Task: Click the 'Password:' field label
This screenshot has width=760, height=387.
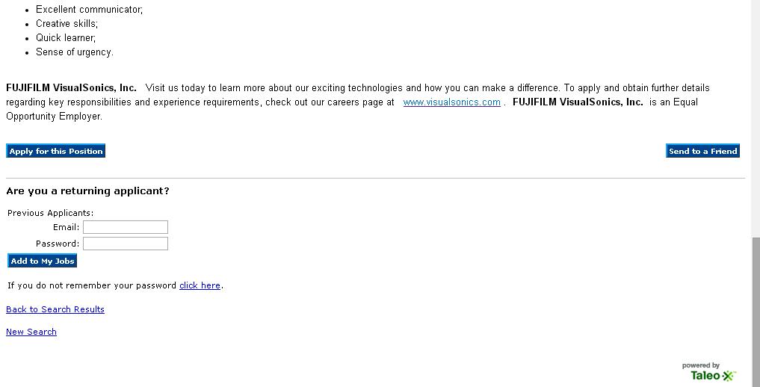Action: pos(58,244)
